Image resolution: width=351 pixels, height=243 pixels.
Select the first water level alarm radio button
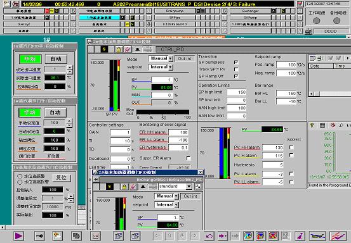pos(20,176)
